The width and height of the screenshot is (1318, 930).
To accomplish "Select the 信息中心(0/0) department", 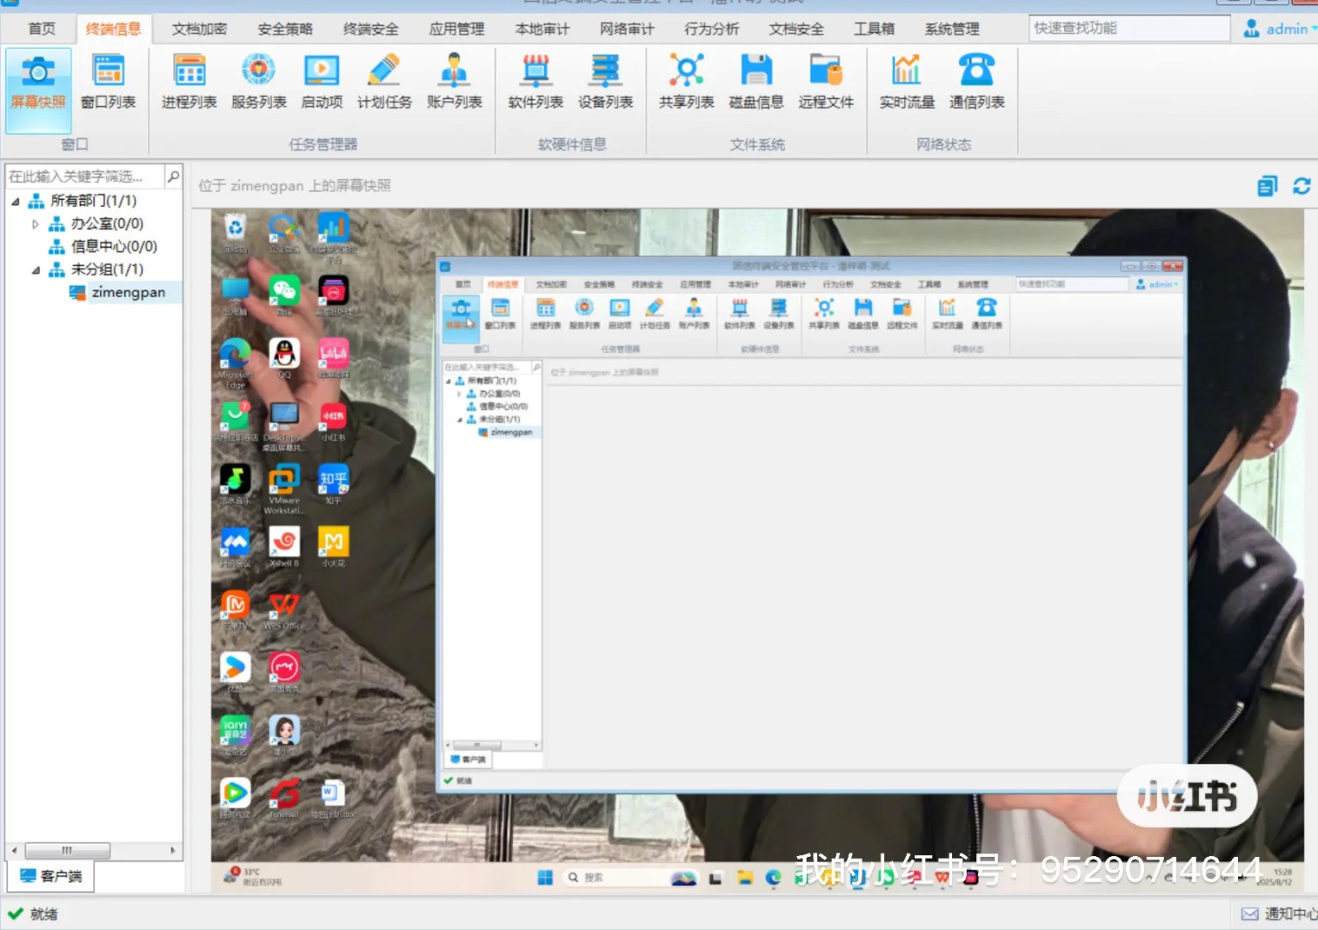I will pos(114,246).
